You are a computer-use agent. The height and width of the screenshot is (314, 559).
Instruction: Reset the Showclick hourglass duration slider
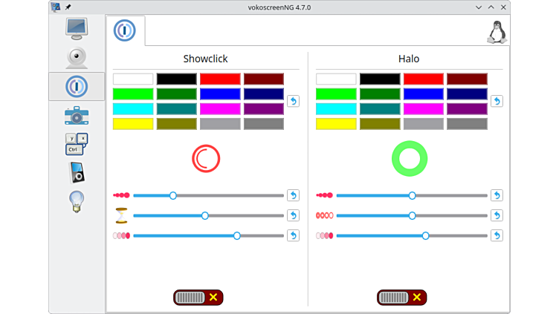click(293, 215)
